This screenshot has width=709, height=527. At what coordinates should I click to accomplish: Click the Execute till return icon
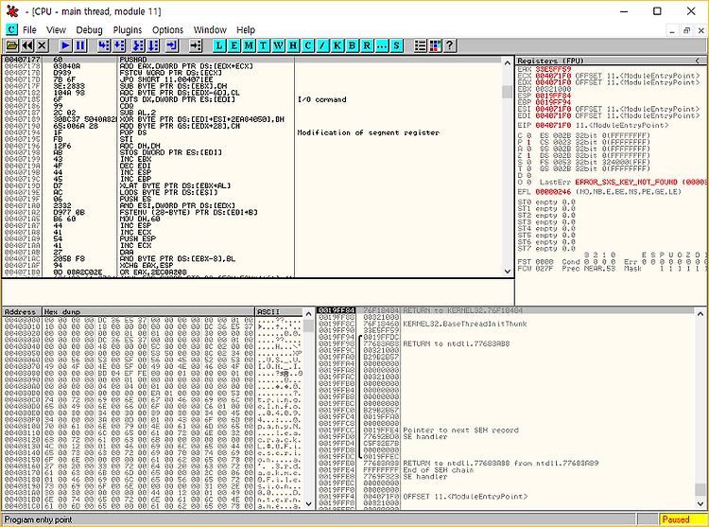(172, 45)
